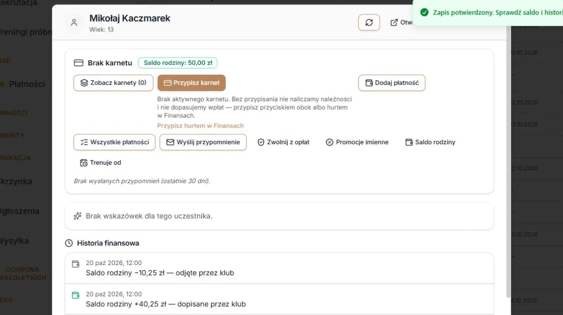Click Trenuje od
Image resolution: width=563 pixels, height=315 pixels.
(100, 163)
